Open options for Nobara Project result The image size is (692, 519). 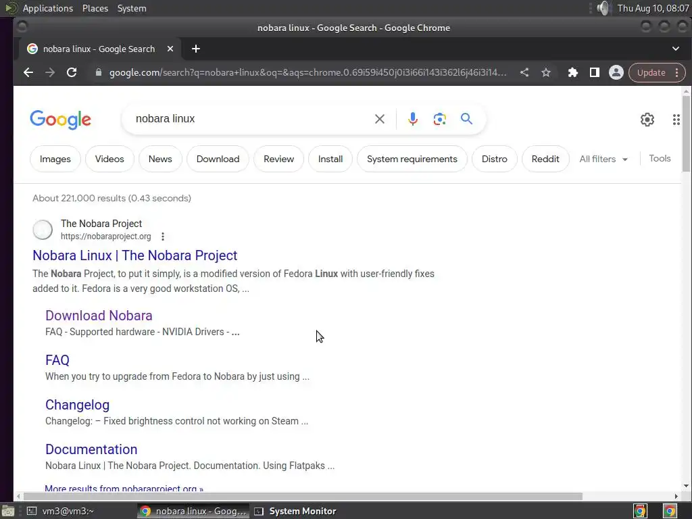point(163,237)
